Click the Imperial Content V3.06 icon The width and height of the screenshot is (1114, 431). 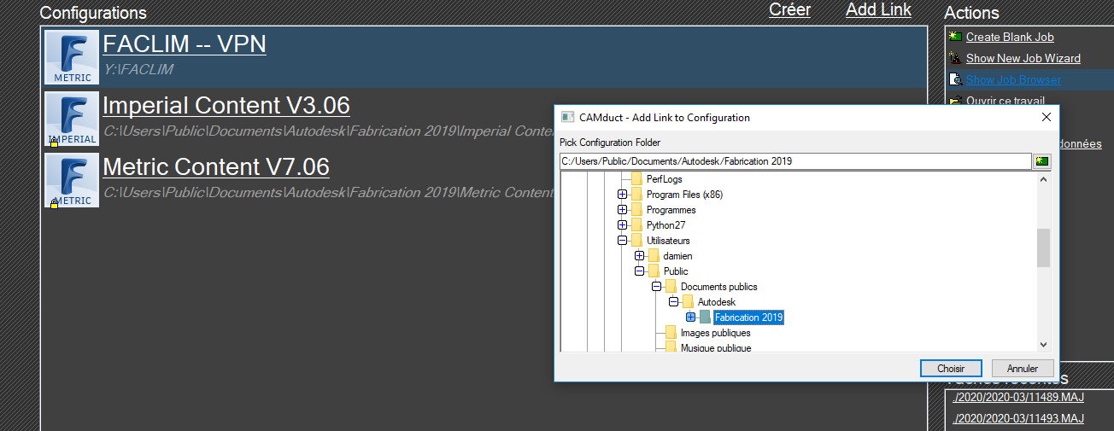pos(72,119)
